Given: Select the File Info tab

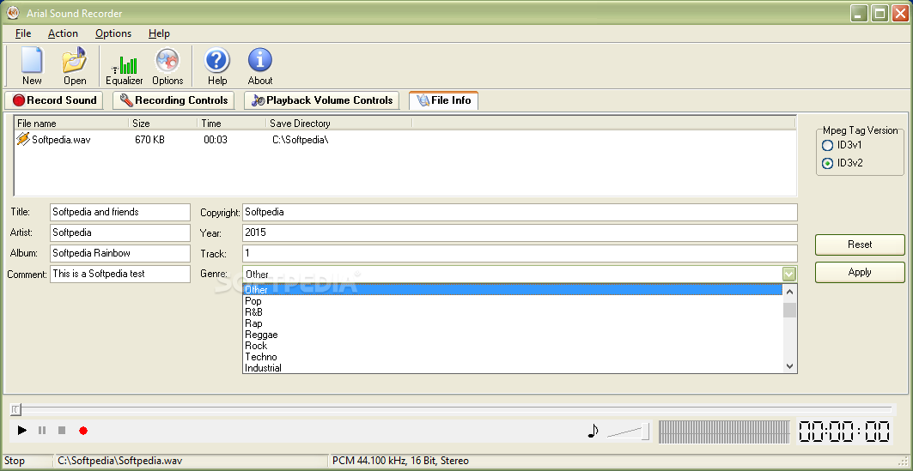Looking at the screenshot, I should [x=444, y=100].
